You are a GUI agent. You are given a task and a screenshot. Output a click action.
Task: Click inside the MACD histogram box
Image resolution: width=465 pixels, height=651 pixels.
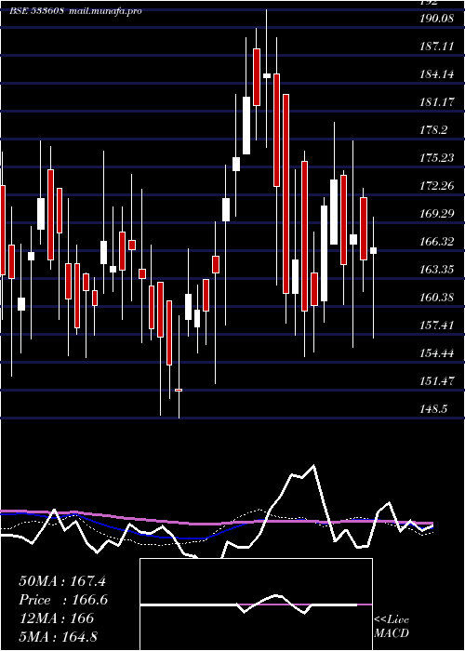[x=256, y=604]
